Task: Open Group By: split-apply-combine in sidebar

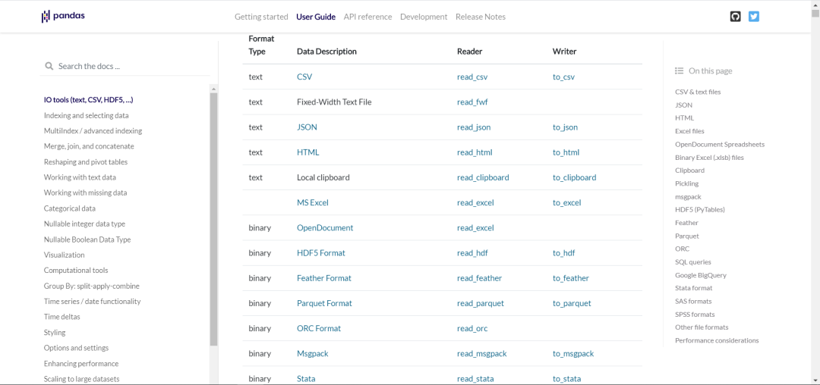Action: click(x=91, y=286)
